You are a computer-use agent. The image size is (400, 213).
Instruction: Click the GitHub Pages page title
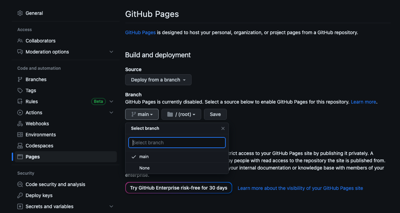(x=152, y=14)
